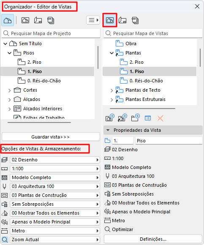Select 2. Piso in the project map

(x=47, y=62)
